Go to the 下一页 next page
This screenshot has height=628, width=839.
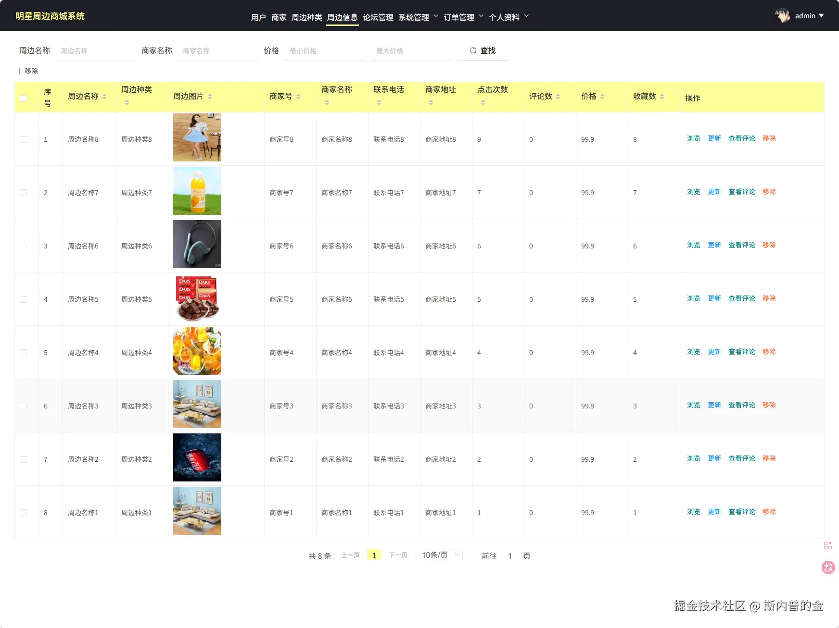(x=398, y=555)
